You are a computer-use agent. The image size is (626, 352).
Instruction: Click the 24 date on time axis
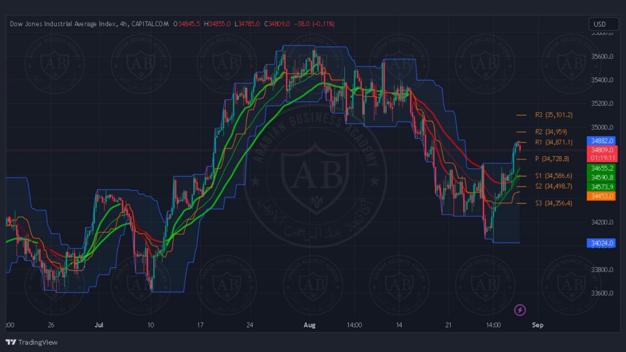point(250,325)
